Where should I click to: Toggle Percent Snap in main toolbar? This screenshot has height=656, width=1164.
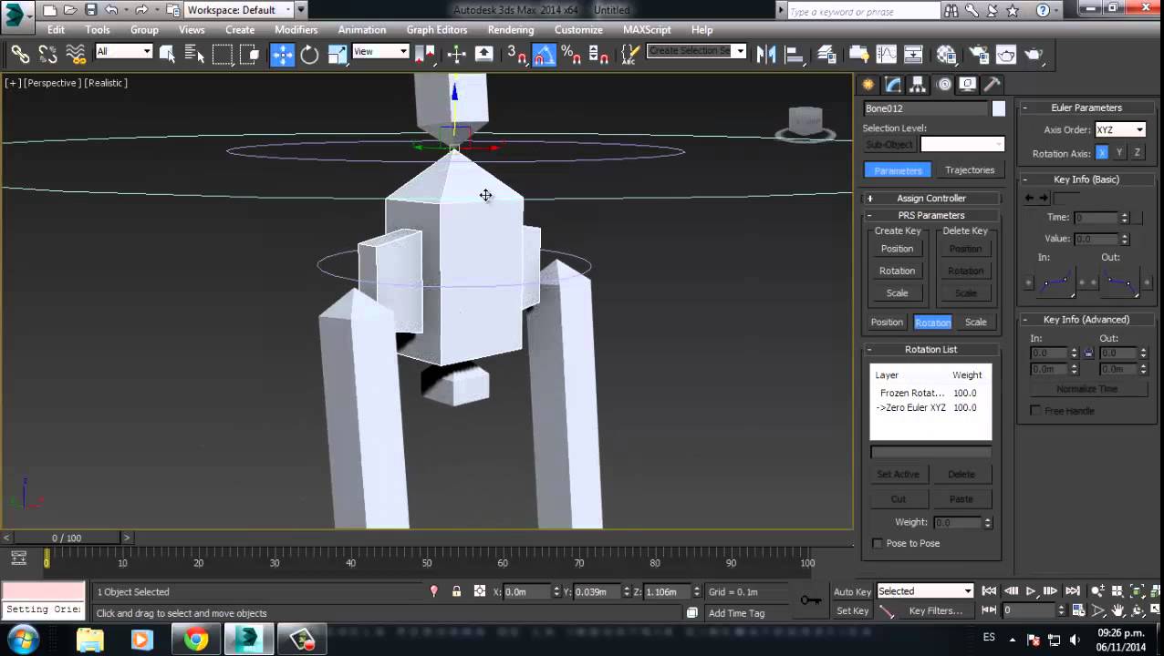[572, 55]
